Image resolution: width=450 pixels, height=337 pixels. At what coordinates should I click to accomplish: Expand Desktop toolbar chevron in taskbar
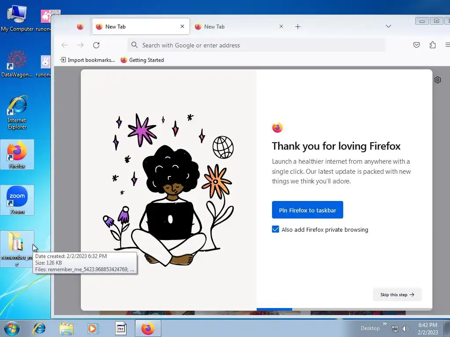click(385, 323)
